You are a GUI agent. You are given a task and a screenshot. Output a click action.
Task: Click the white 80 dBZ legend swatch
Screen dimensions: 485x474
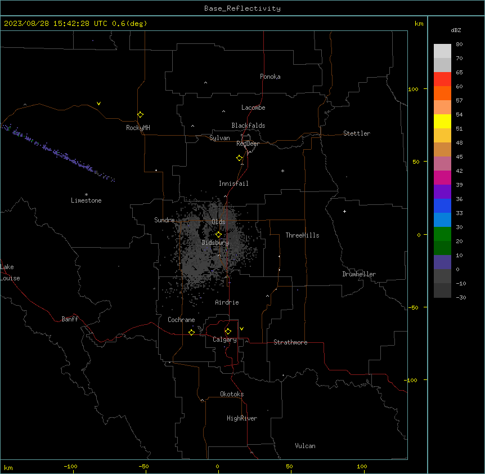point(442,51)
